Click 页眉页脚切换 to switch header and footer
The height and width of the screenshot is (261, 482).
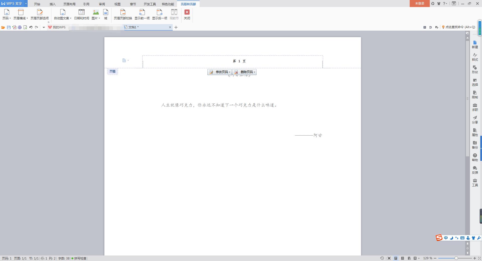click(123, 14)
